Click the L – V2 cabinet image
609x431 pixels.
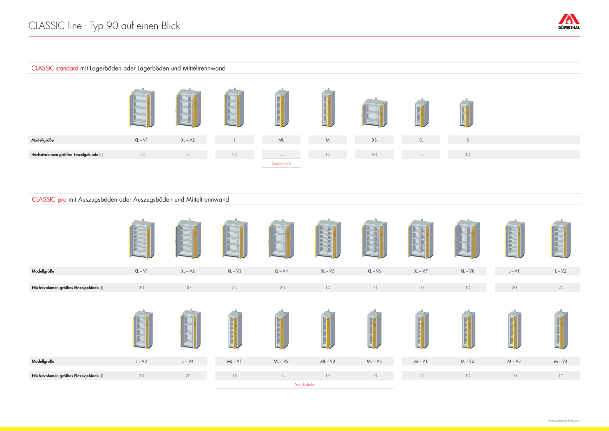coord(561,239)
